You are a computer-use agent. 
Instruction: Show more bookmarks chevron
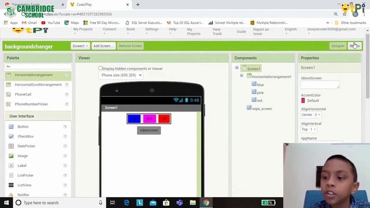pos(328,23)
